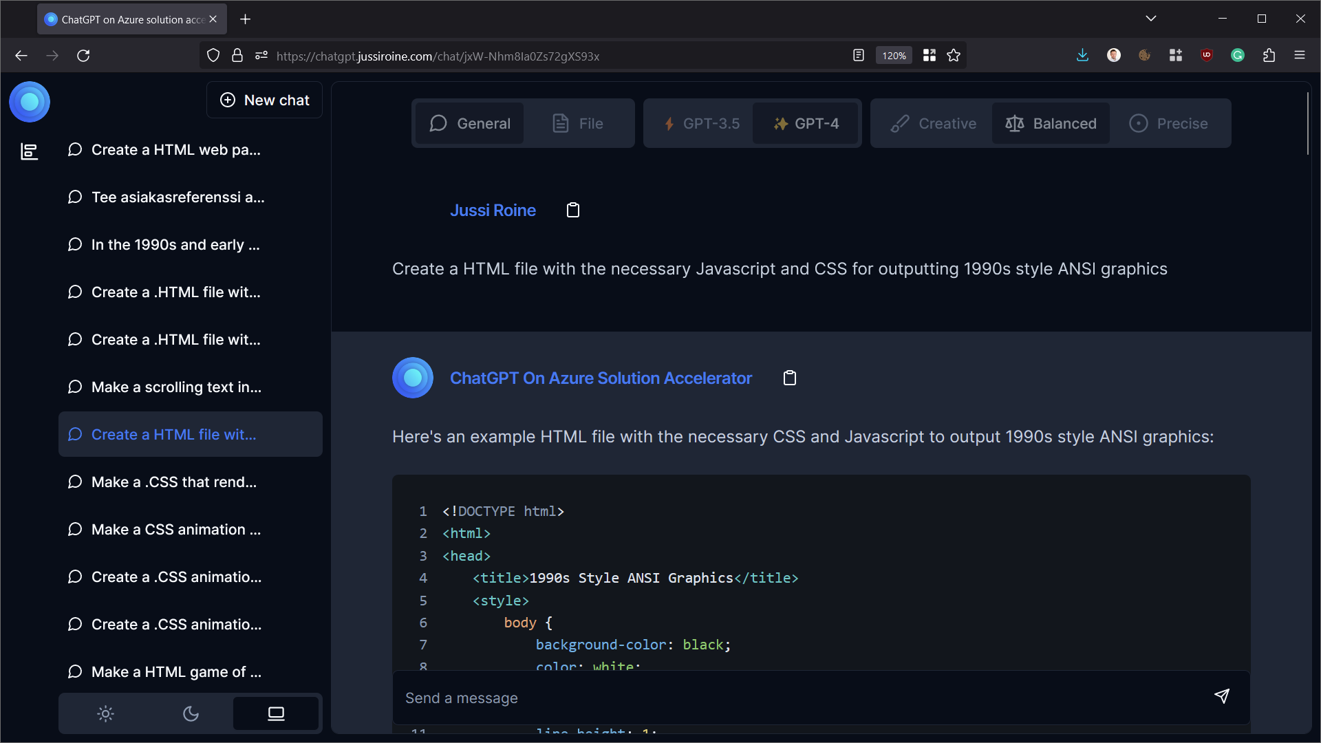Copy Jussi Roine's message with clipboard icon

572,210
